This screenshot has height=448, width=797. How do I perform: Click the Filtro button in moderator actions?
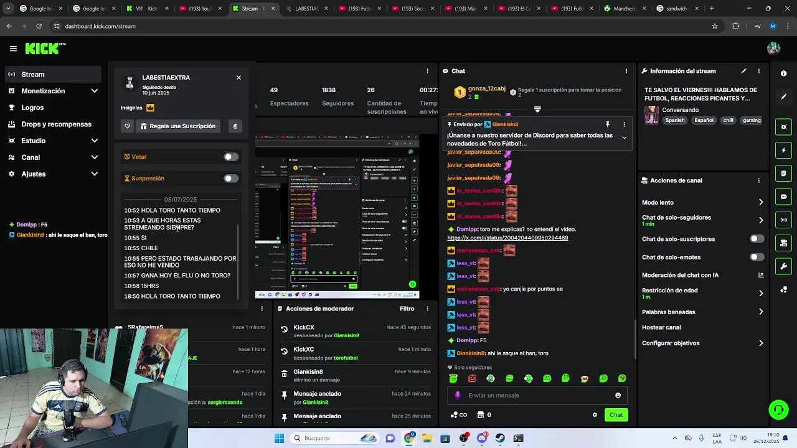point(407,309)
